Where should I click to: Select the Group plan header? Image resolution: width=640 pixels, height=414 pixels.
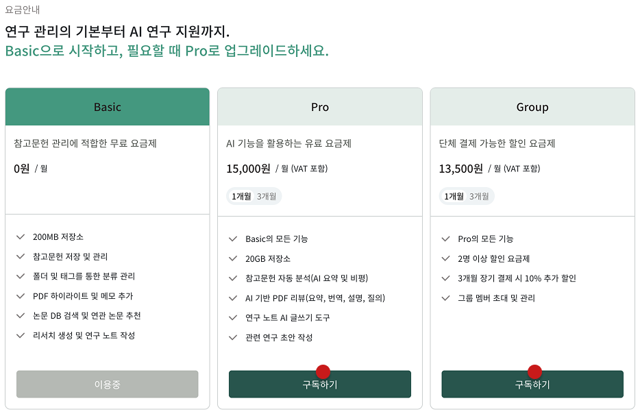click(x=532, y=107)
